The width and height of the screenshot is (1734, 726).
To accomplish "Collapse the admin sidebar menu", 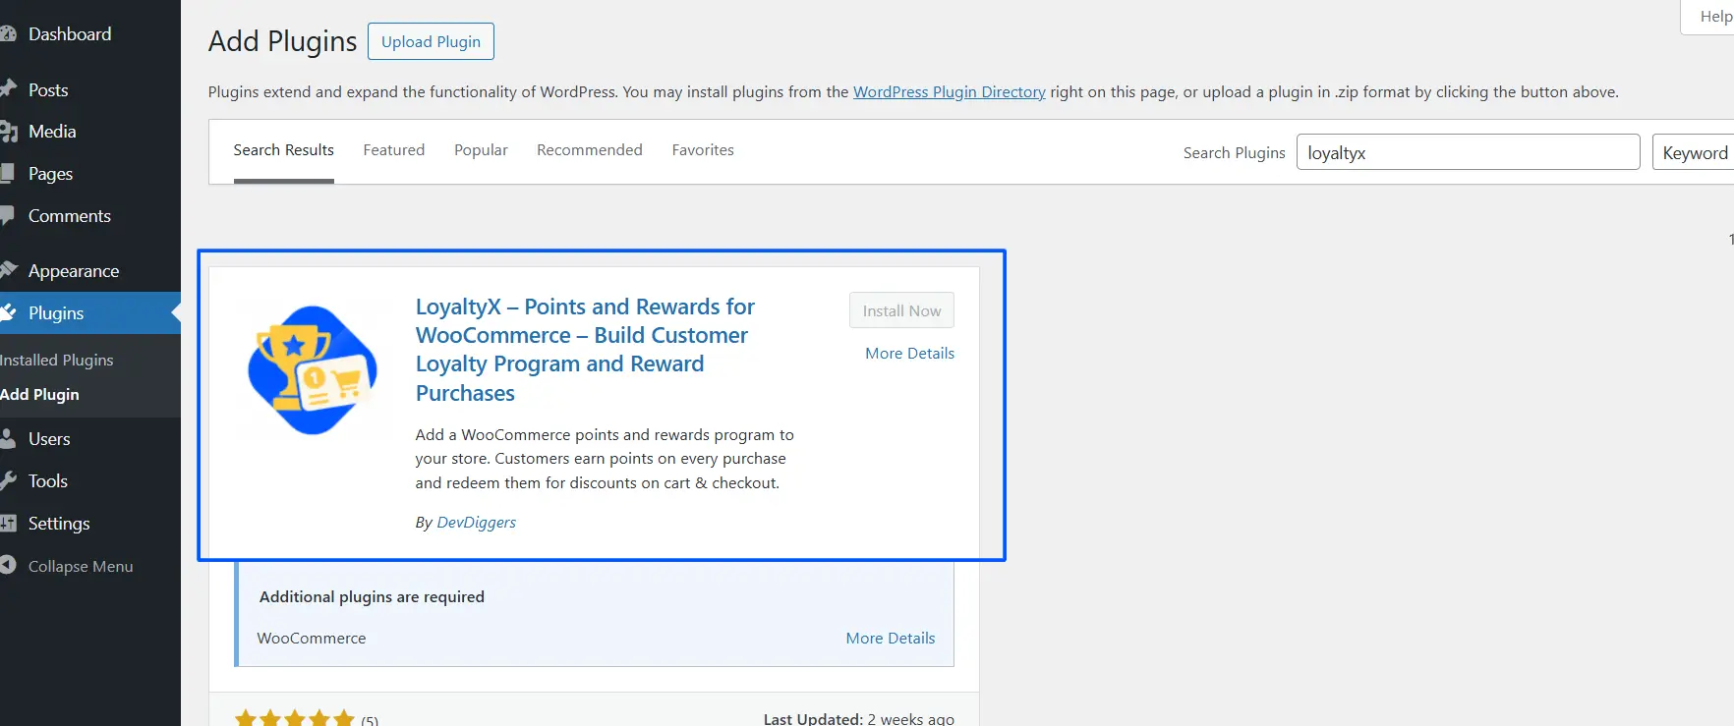I will [79, 566].
